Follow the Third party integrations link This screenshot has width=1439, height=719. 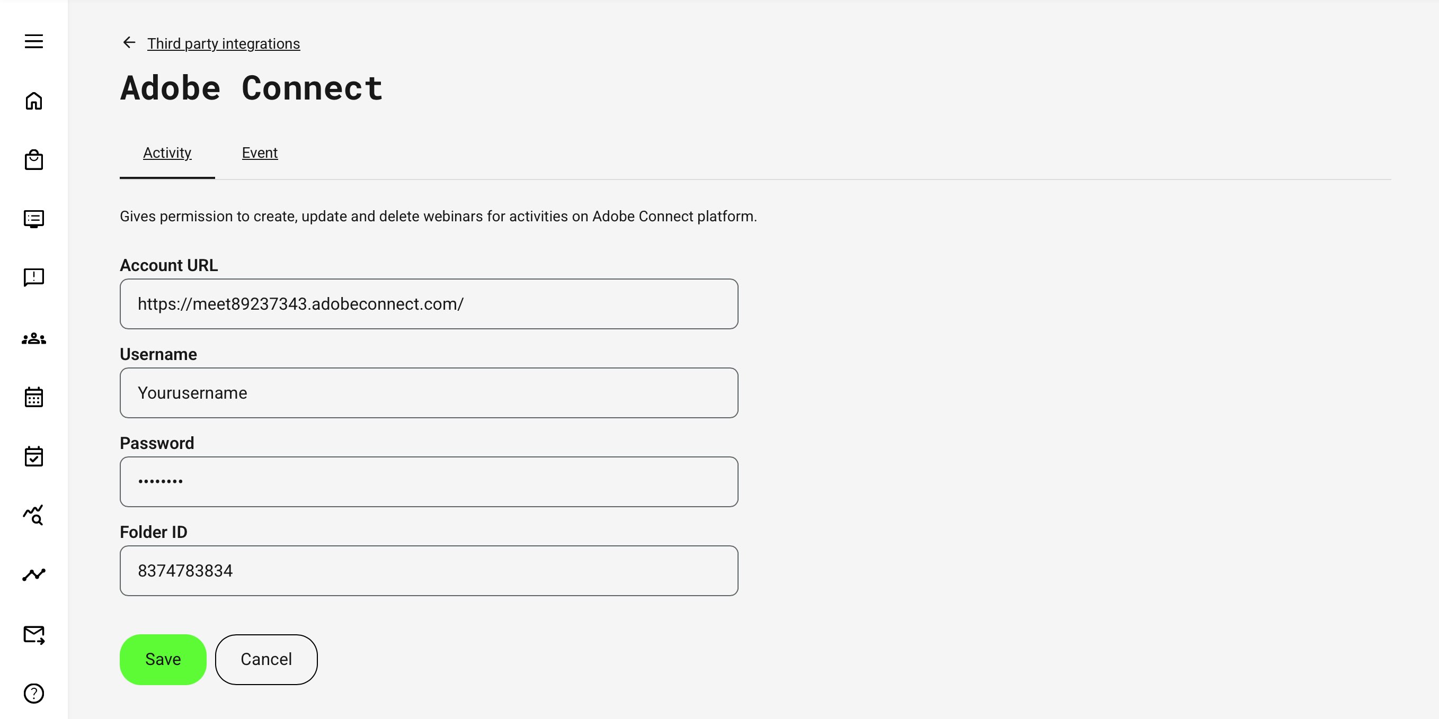click(x=224, y=43)
